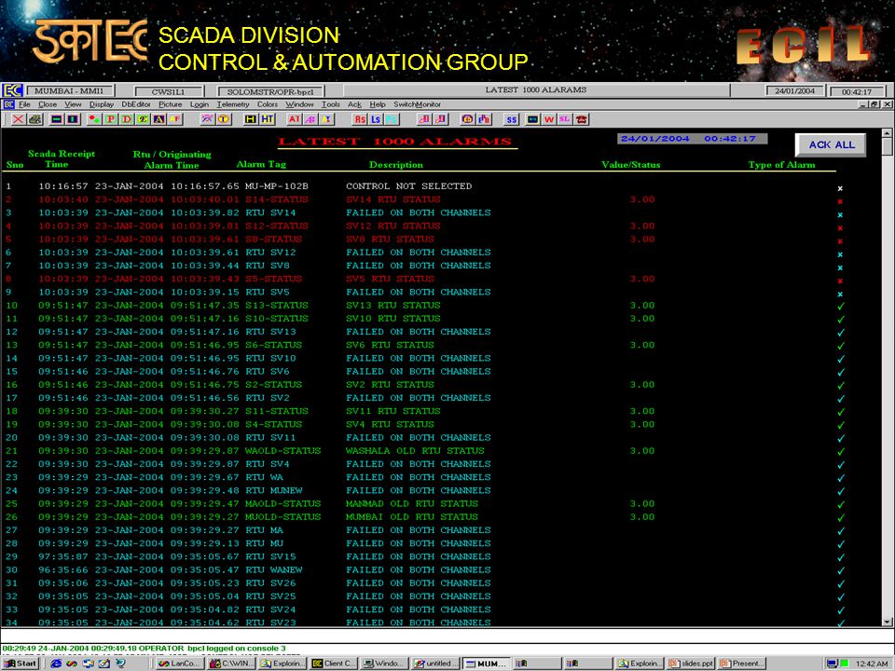
Task: Click the printer icon in the toolbar
Action: point(35,119)
